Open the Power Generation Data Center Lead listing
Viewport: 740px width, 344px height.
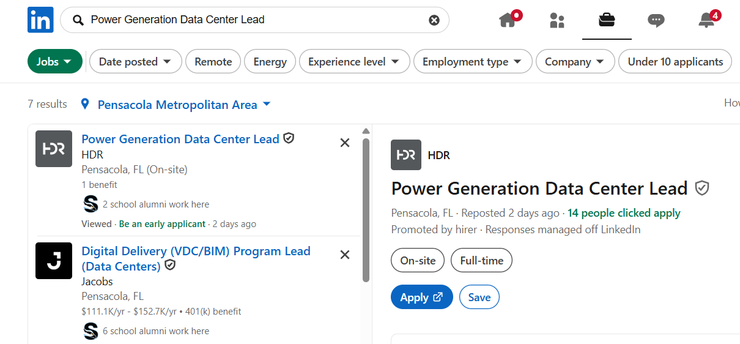click(x=180, y=139)
